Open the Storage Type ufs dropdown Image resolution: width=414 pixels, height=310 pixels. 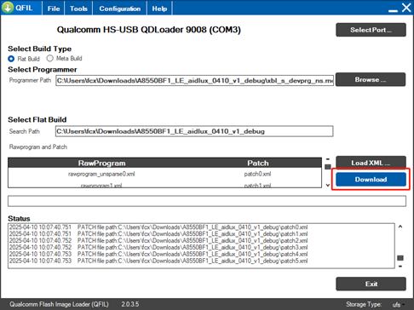click(399, 305)
